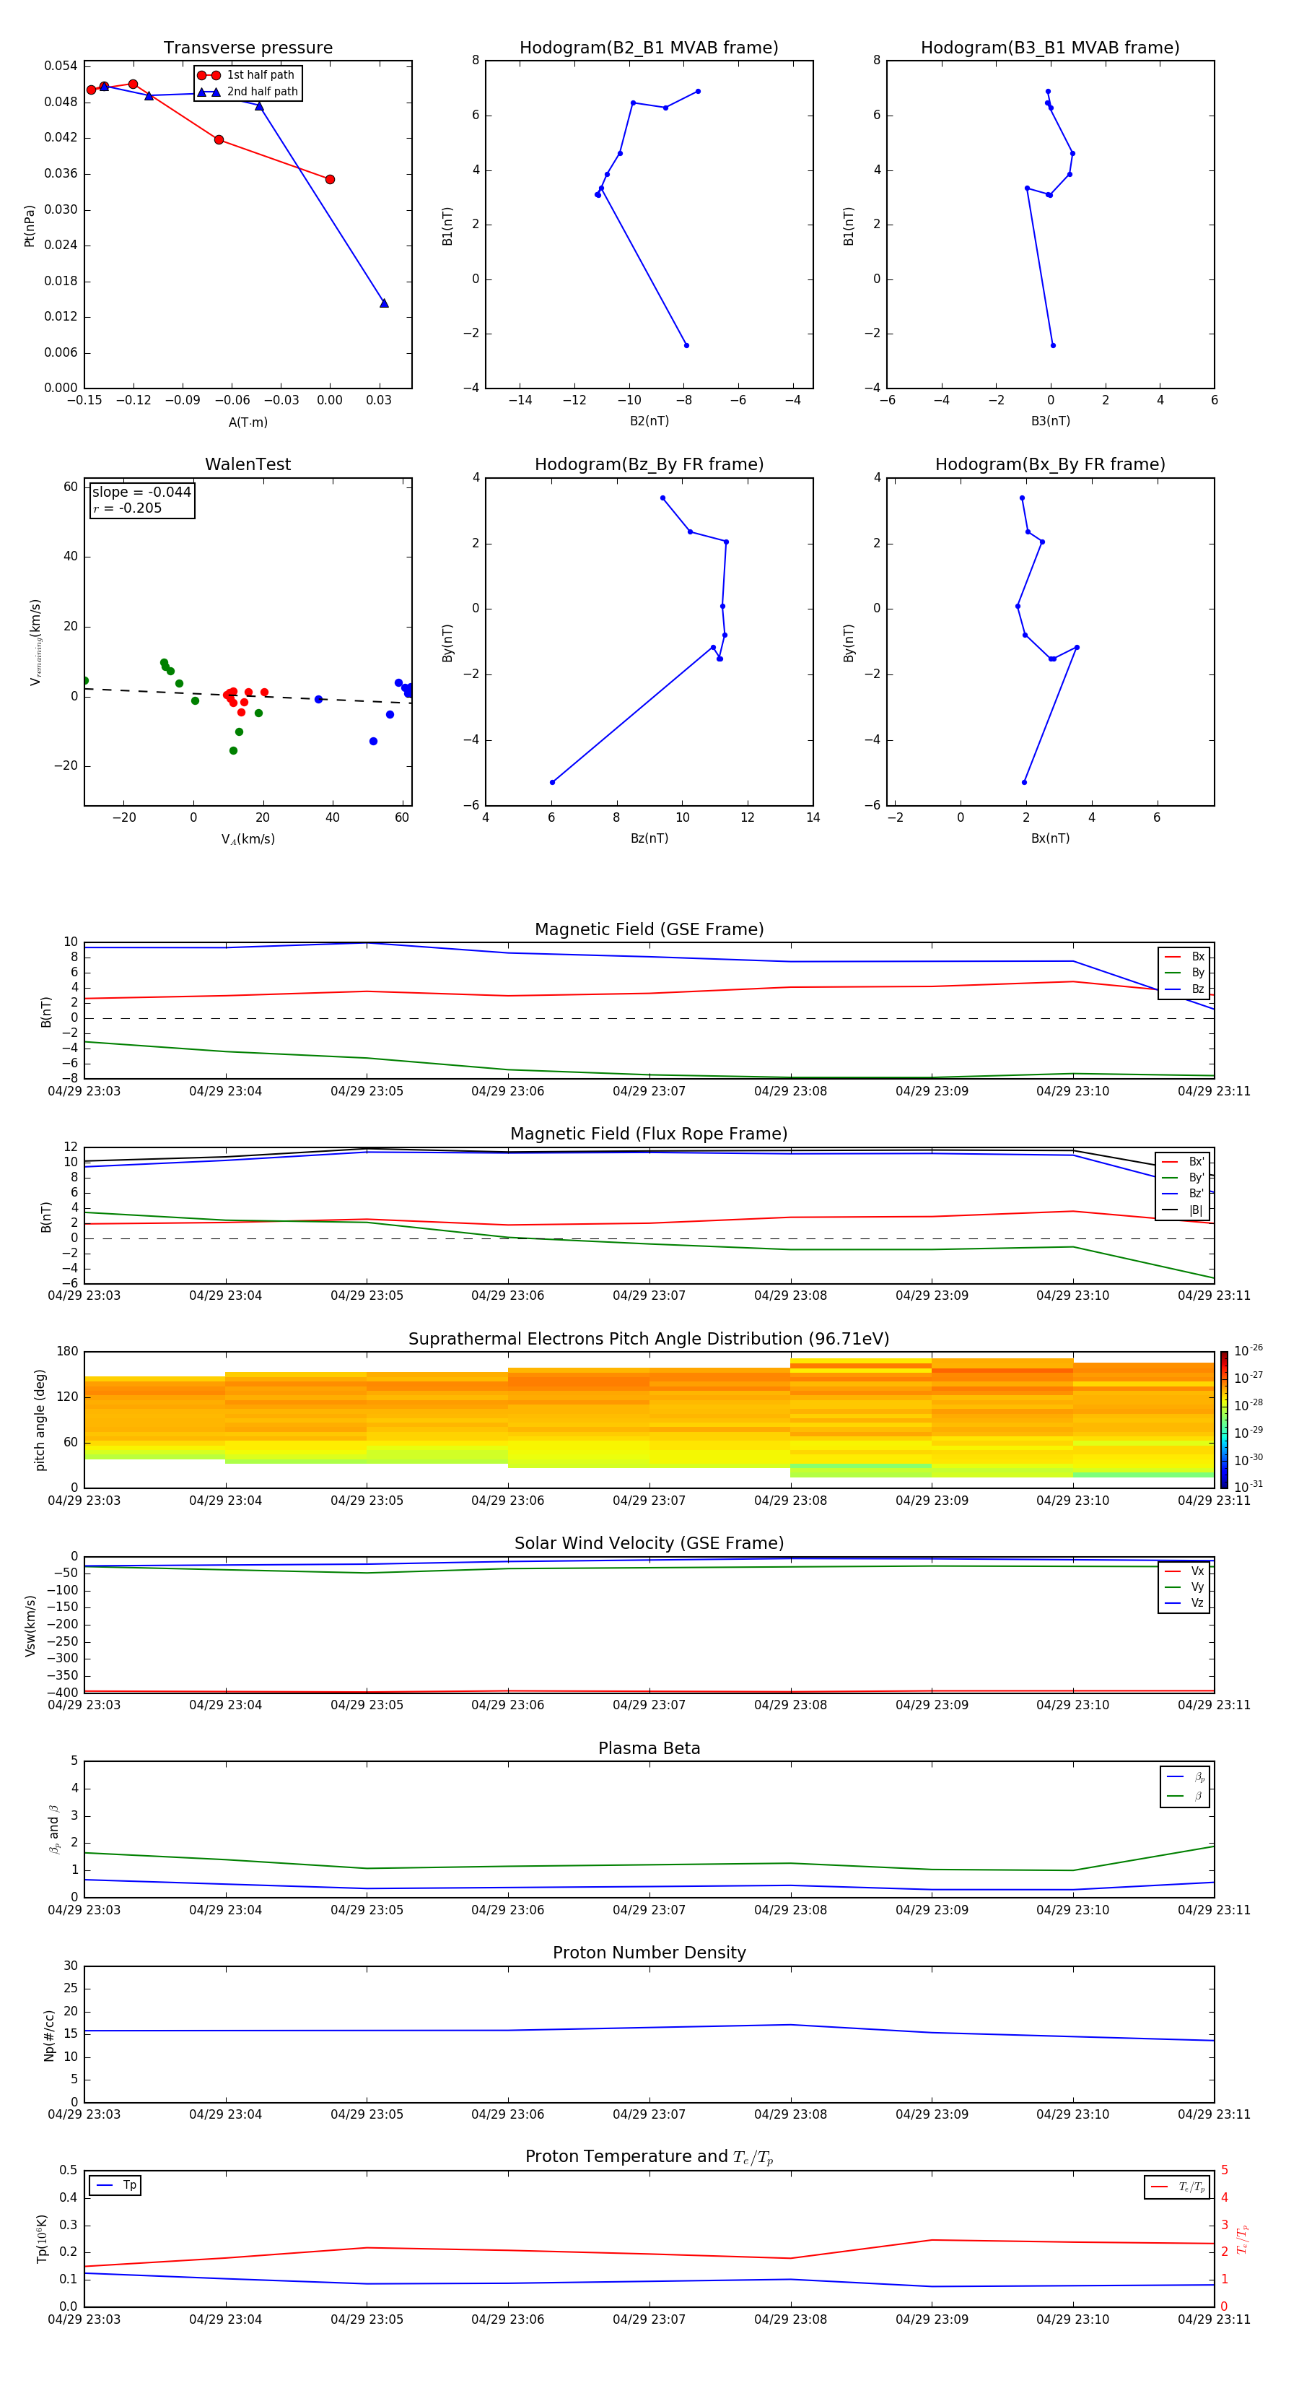Click the lowest blue triangle in Transverse pressure plot
Image resolution: width=1299 pixels, height=2383 pixels.
tap(384, 303)
